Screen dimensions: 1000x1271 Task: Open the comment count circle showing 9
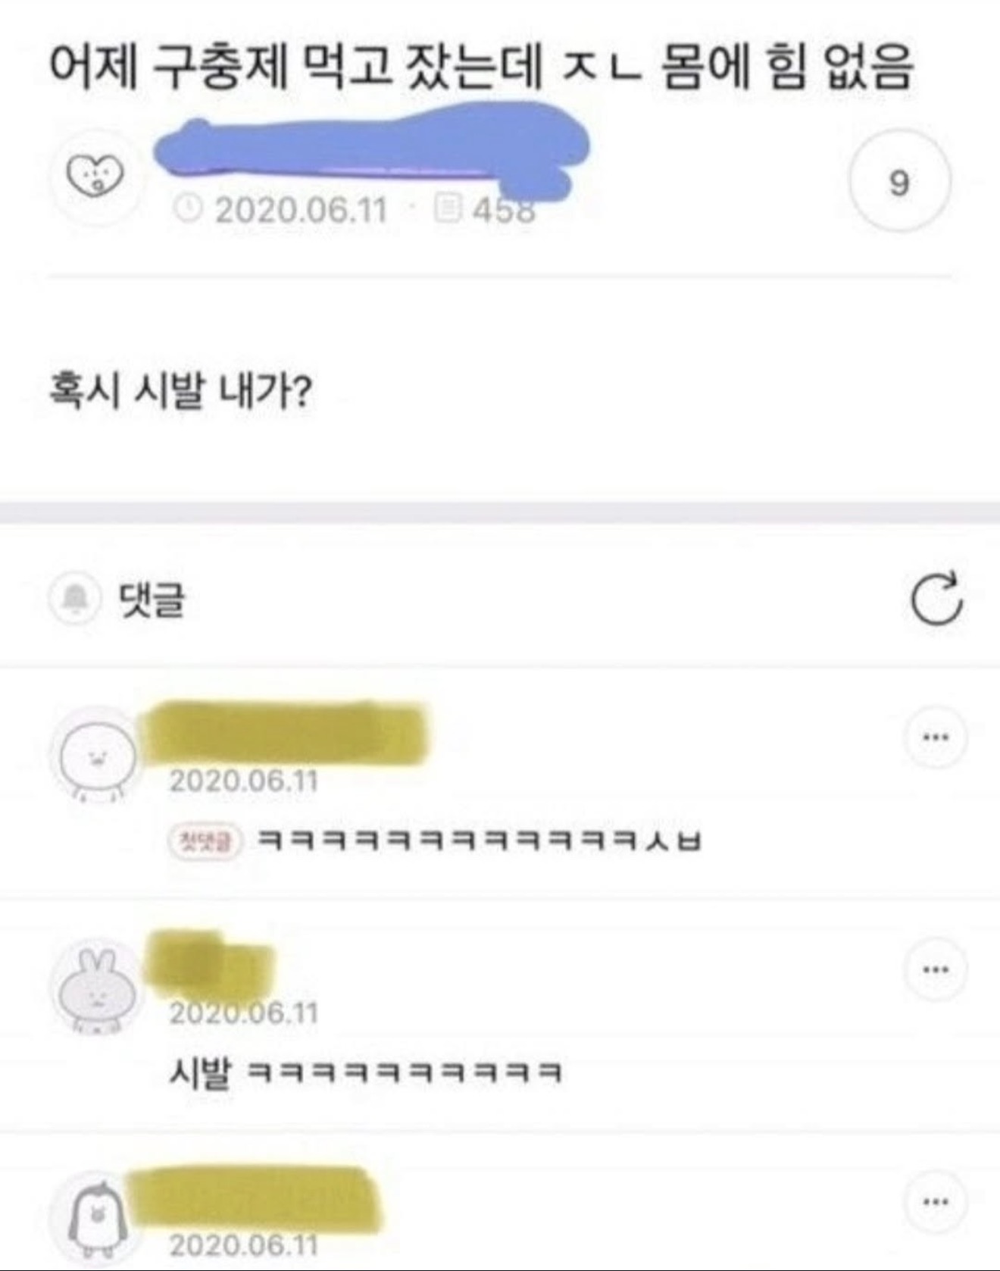898,182
